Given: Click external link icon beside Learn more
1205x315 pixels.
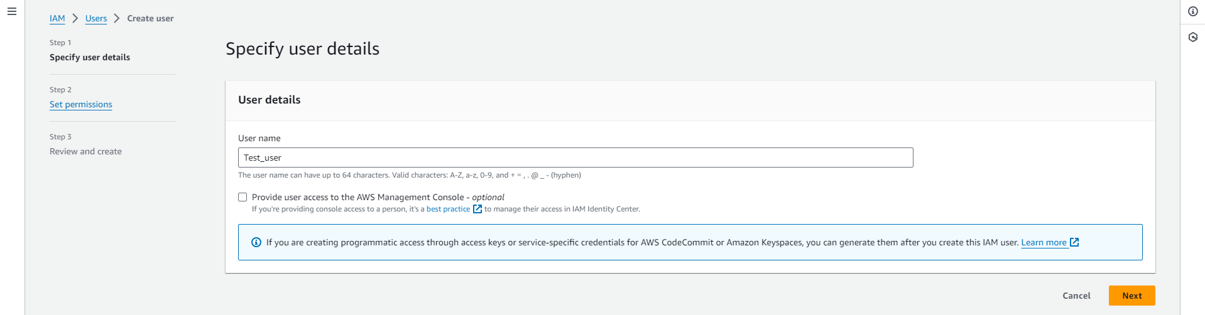Looking at the screenshot, I should pyautogui.click(x=1074, y=242).
